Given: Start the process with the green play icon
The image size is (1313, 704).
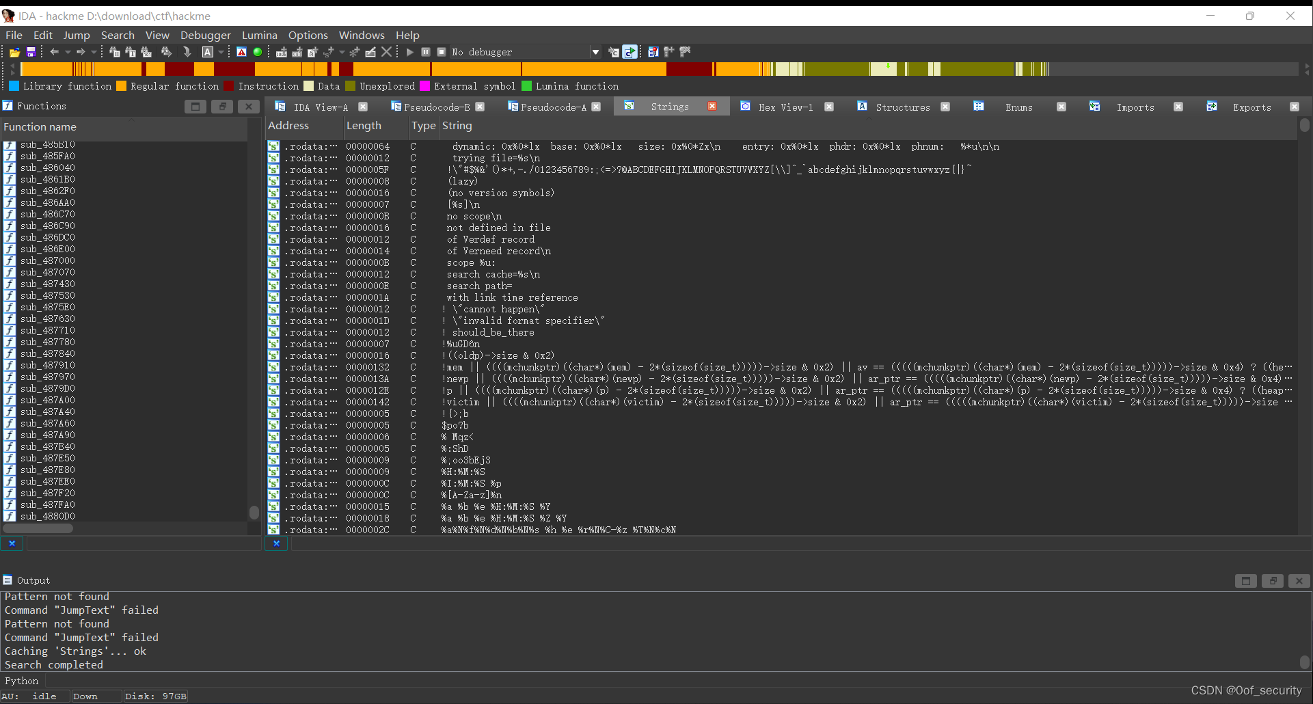Looking at the screenshot, I should pyautogui.click(x=409, y=51).
